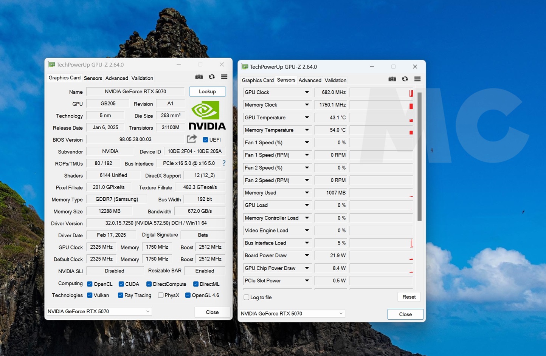The width and height of the screenshot is (546, 356).
Task: Click the 21.9 W Board Power Draw value
Action: click(x=331, y=255)
